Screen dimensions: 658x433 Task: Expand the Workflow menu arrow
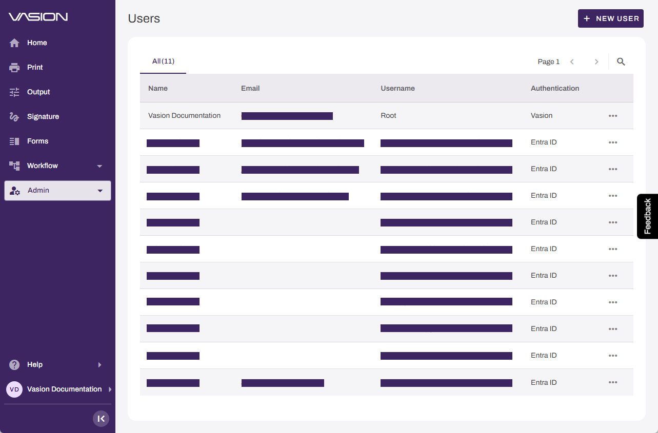click(99, 166)
